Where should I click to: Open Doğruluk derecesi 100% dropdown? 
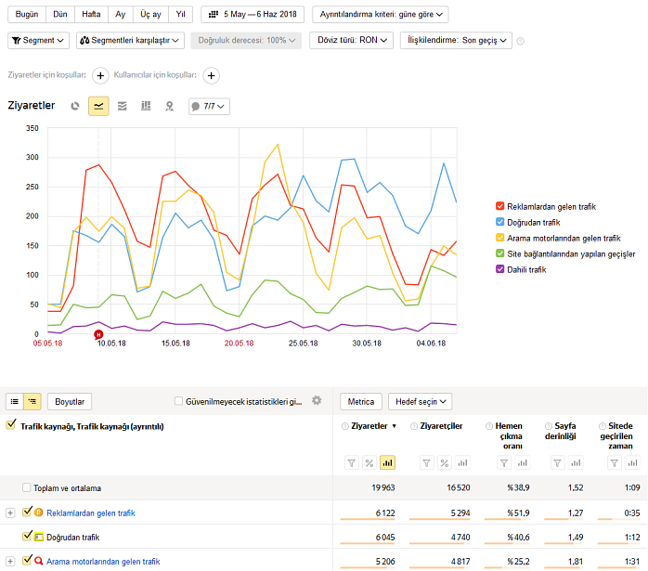coord(246,41)
